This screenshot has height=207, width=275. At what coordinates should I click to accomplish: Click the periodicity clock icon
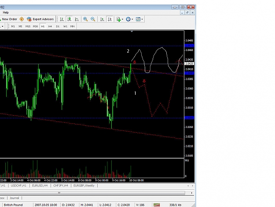coord(128,19)
